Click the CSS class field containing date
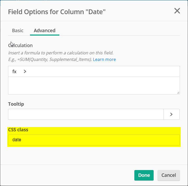Image resolution: width=188 pixels, height=186 pixels. 94,140
